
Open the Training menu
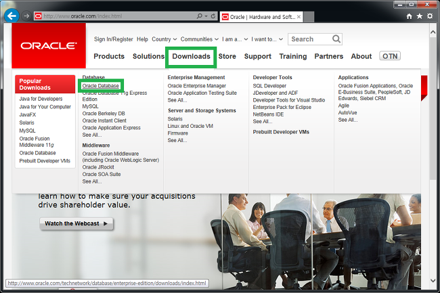pos(293,56)
